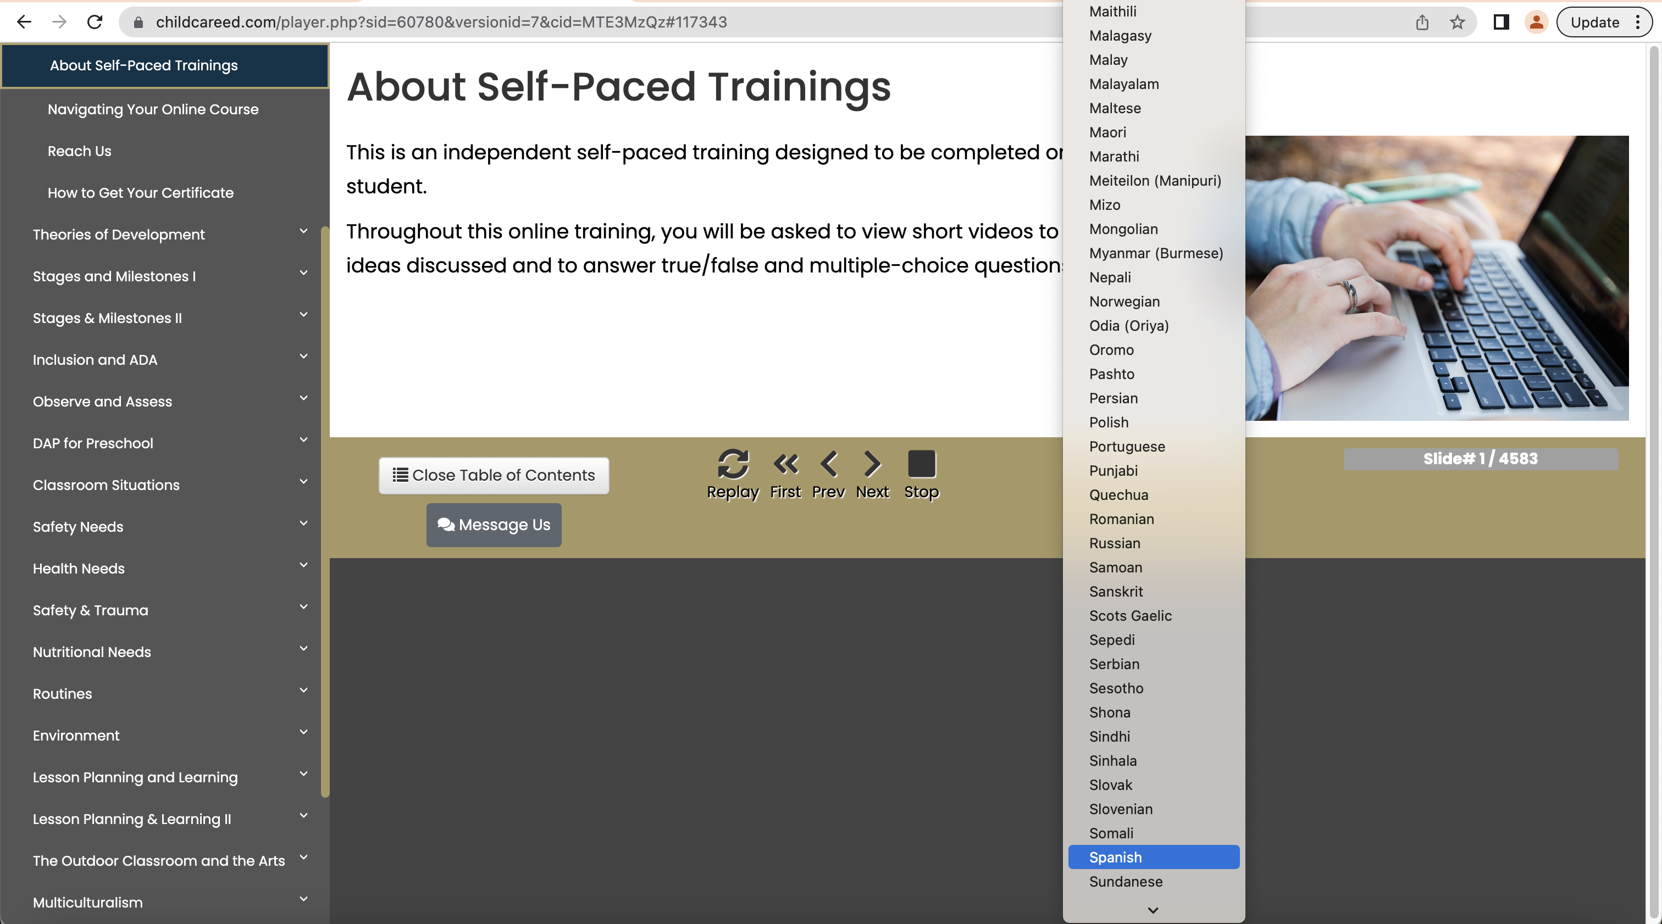Expand the Theories of Development section
This screenshot has width=1662, height=924.
click(303, 231)
